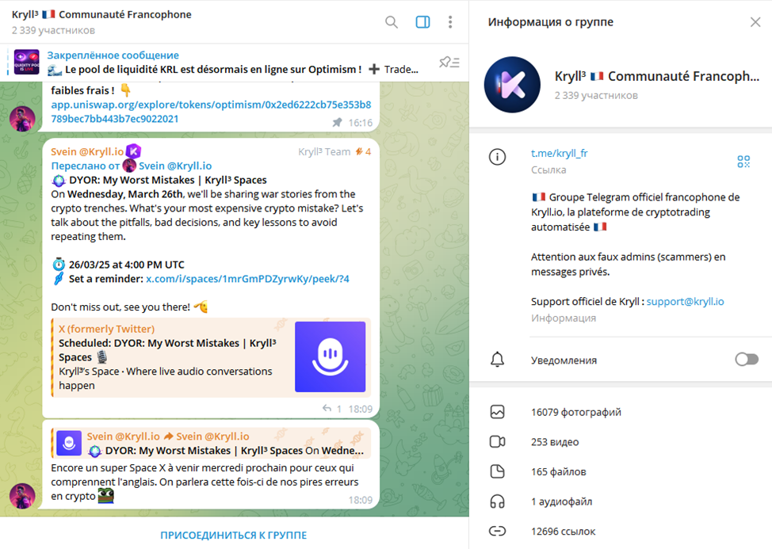This screenshot has height=549, width=772.
Task: Click the headphones audio icon
Action: (497, 501)
